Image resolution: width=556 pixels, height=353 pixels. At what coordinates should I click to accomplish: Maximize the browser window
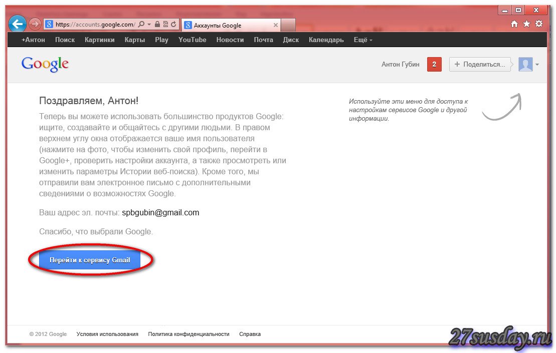518,10
